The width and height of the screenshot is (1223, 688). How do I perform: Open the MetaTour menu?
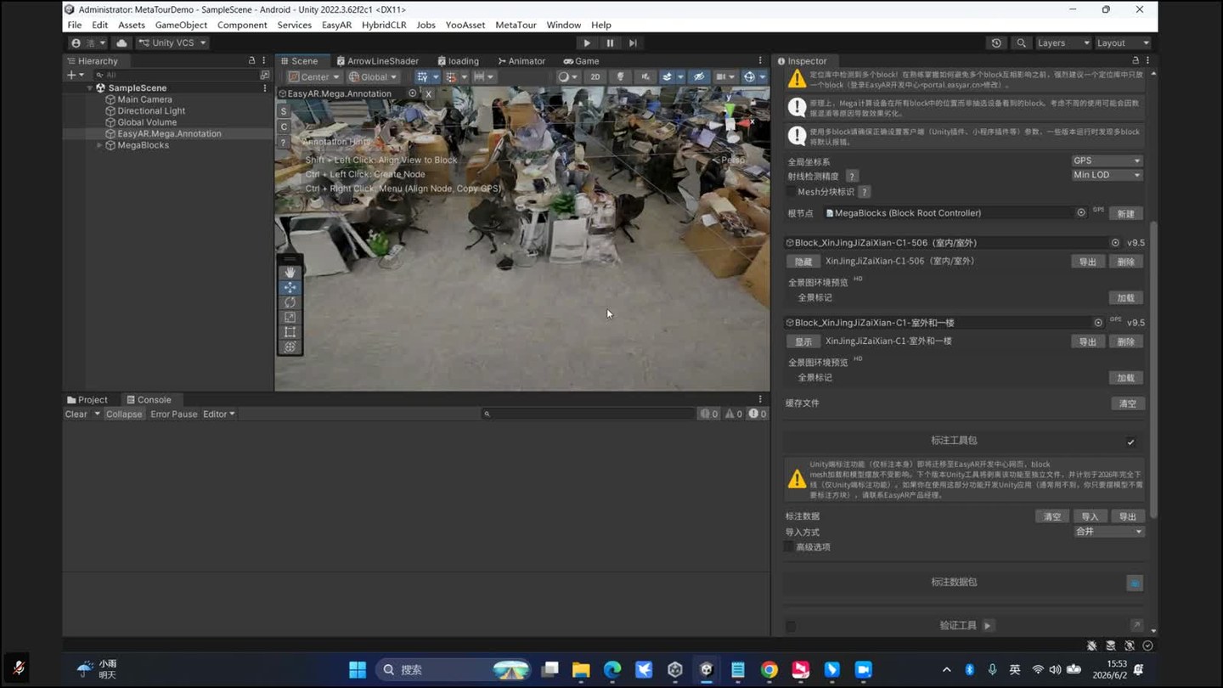pos(516,25)
